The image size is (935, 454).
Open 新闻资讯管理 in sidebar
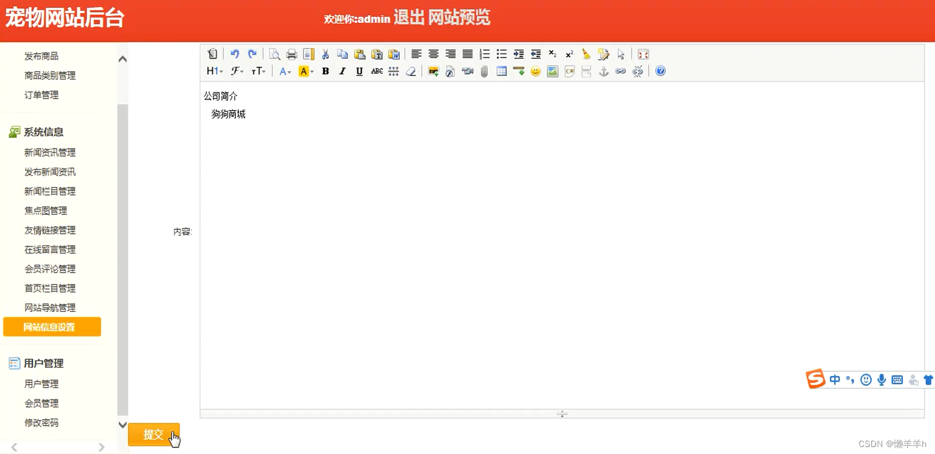pos(50,152)
